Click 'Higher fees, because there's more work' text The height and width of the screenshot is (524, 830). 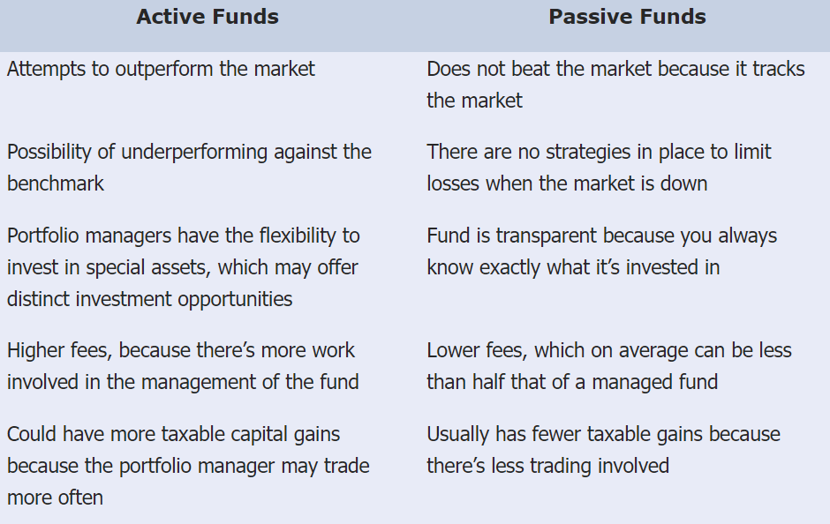181,350
